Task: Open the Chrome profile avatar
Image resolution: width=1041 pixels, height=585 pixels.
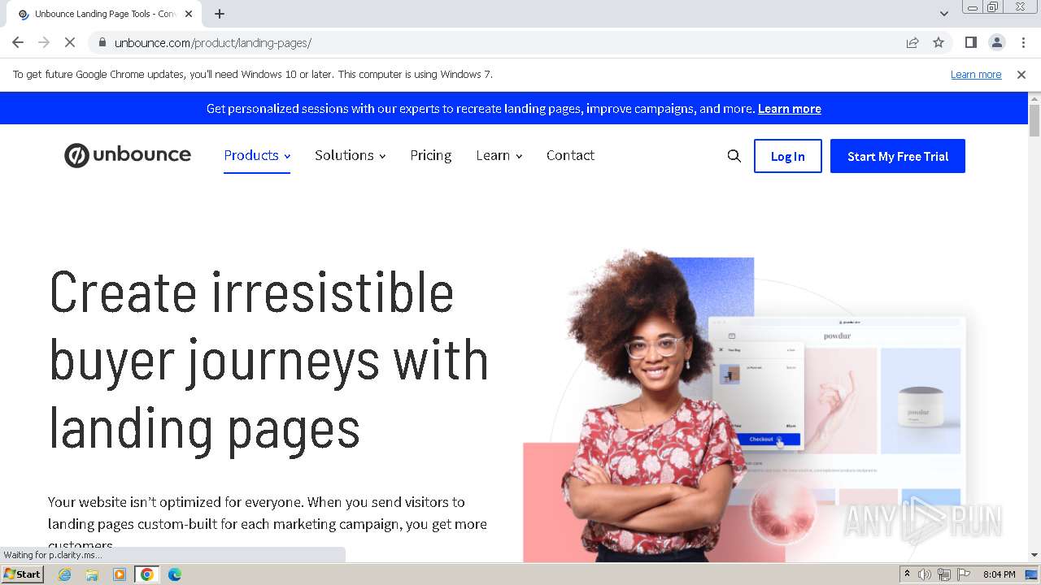Action: click(997, 42)
